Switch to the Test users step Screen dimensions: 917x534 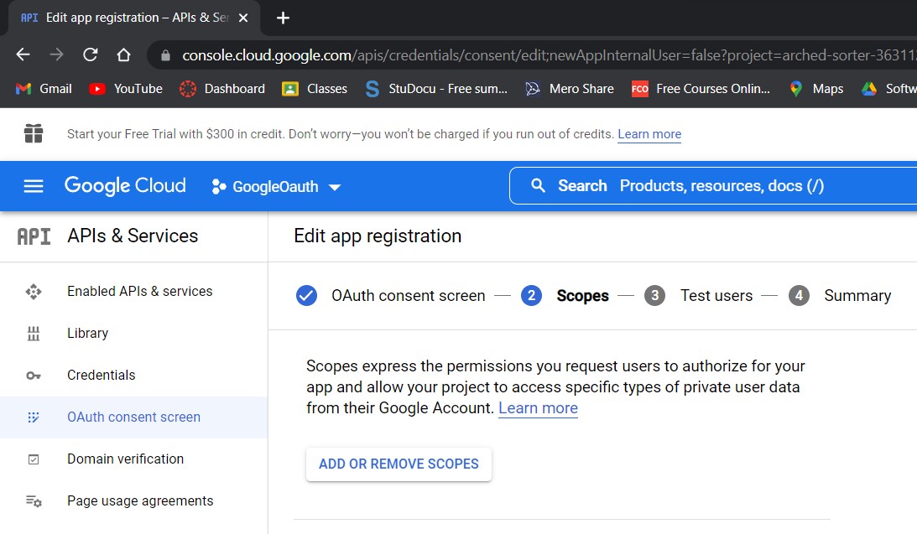tap(716, 295)
